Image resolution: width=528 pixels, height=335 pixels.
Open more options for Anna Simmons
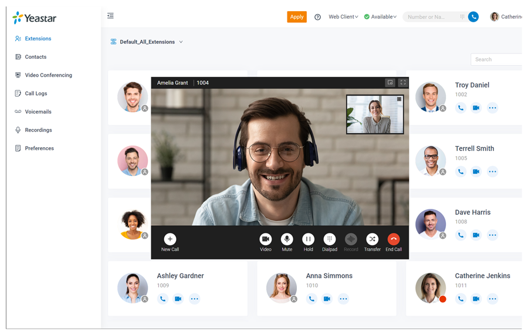pyautogui.click(x=343, y=299)
